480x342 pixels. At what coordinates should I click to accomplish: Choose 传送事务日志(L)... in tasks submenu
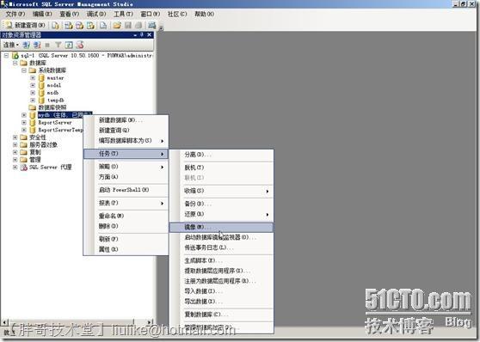pyautogui.click(x=221, y=247)
